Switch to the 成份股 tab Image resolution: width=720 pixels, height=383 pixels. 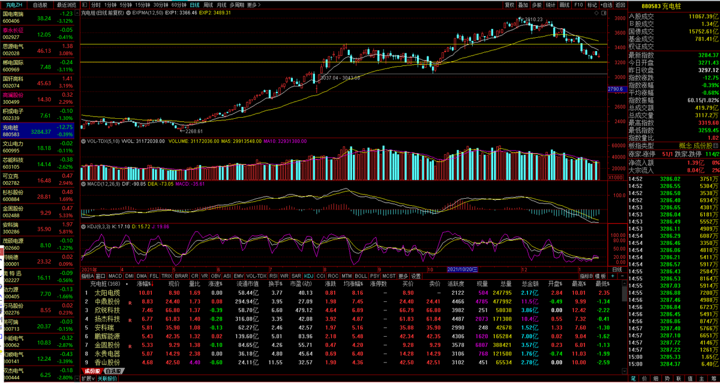click(92, 372)
